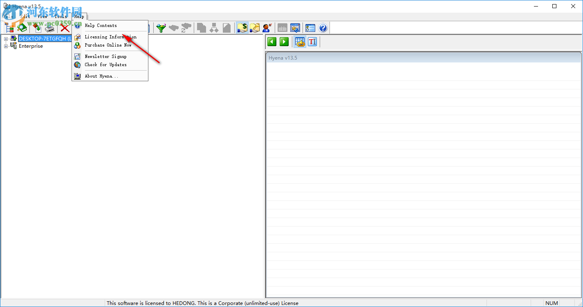The width and height of the screenshot is (583, 307).
Task: Click the green back arrow button
Action: pyautogui.click(x=272, y=42)
